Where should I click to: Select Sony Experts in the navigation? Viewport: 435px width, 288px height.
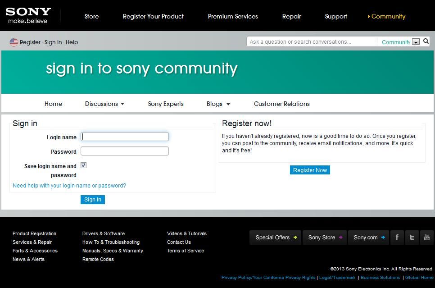[165, 104]
